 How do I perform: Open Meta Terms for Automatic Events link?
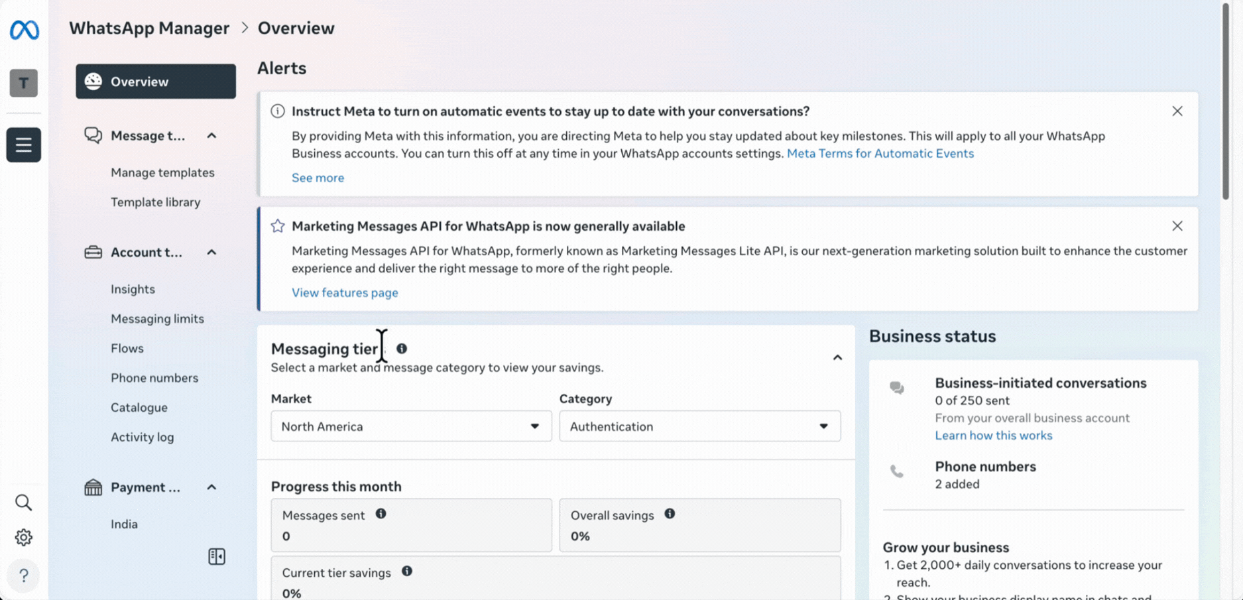tap(880, 153)
